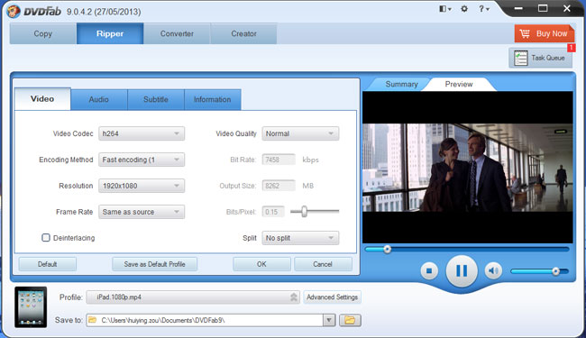Click the iPad profile thumbnail

pos(31,307)
